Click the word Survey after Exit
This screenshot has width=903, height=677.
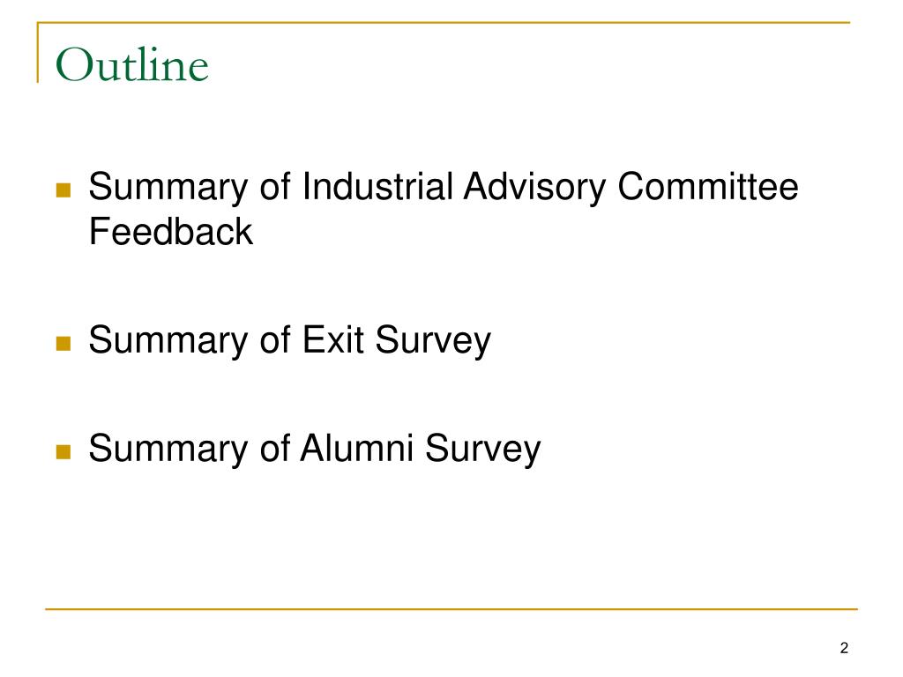click(433, 341)
